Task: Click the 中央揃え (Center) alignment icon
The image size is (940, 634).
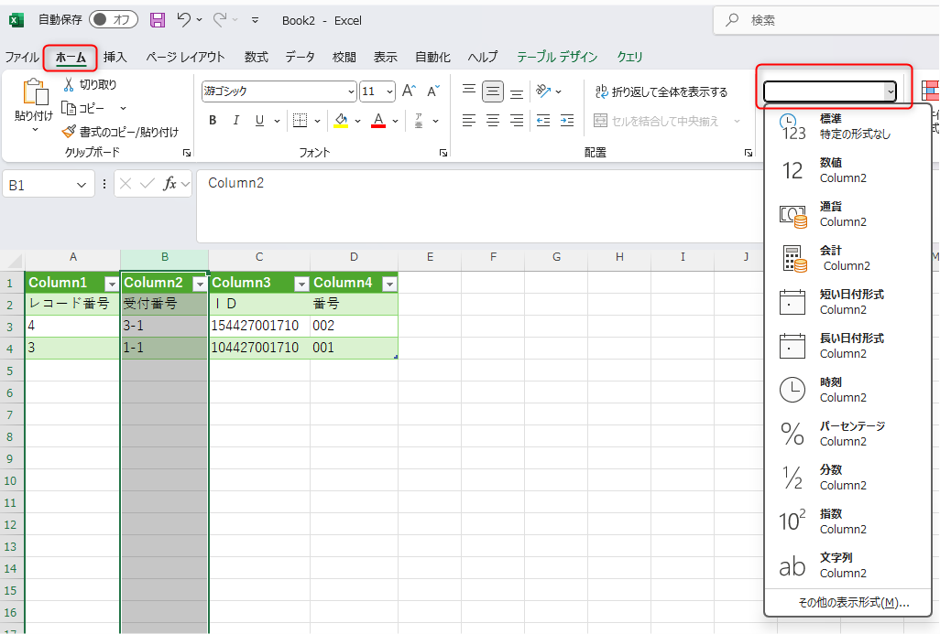Action: tap(492, 120)
